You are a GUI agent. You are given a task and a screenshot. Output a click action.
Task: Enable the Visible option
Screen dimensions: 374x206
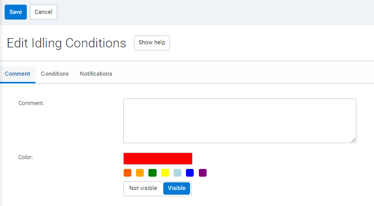coord(177,188)
